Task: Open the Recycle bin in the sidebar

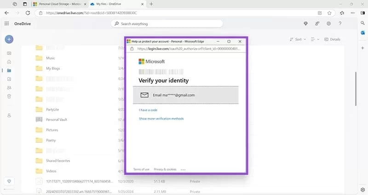Action: (9, 96)
